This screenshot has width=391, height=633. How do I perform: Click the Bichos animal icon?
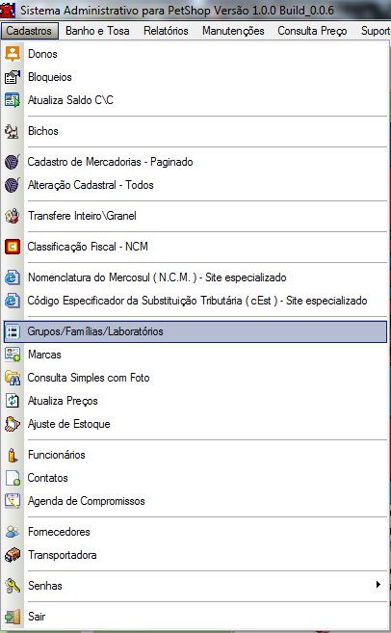(13, 131)
